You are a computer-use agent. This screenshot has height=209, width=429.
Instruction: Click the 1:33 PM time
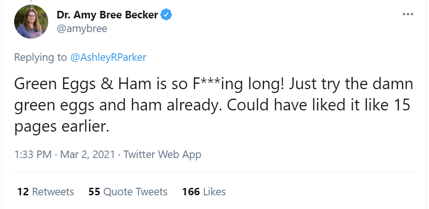[33, 154]
